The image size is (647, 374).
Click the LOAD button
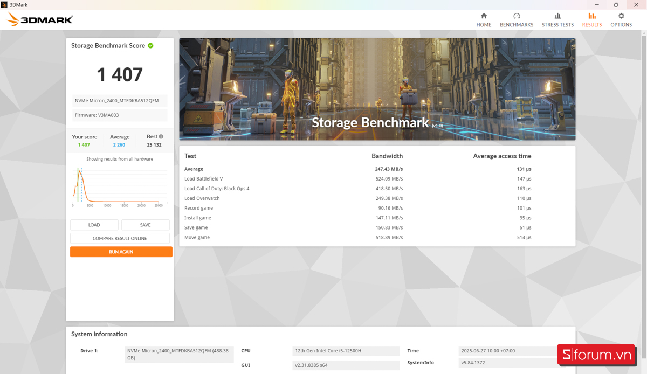94,225
